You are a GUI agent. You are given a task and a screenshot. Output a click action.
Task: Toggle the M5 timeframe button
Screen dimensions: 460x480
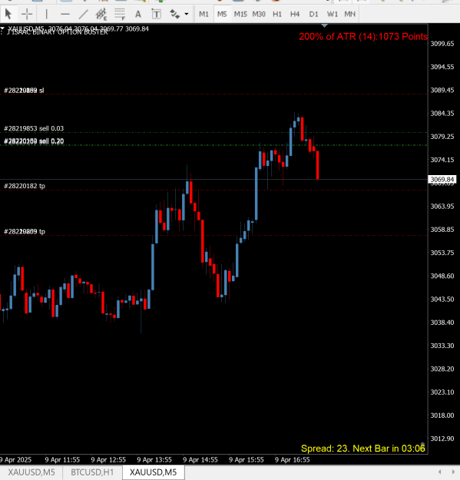222,14
